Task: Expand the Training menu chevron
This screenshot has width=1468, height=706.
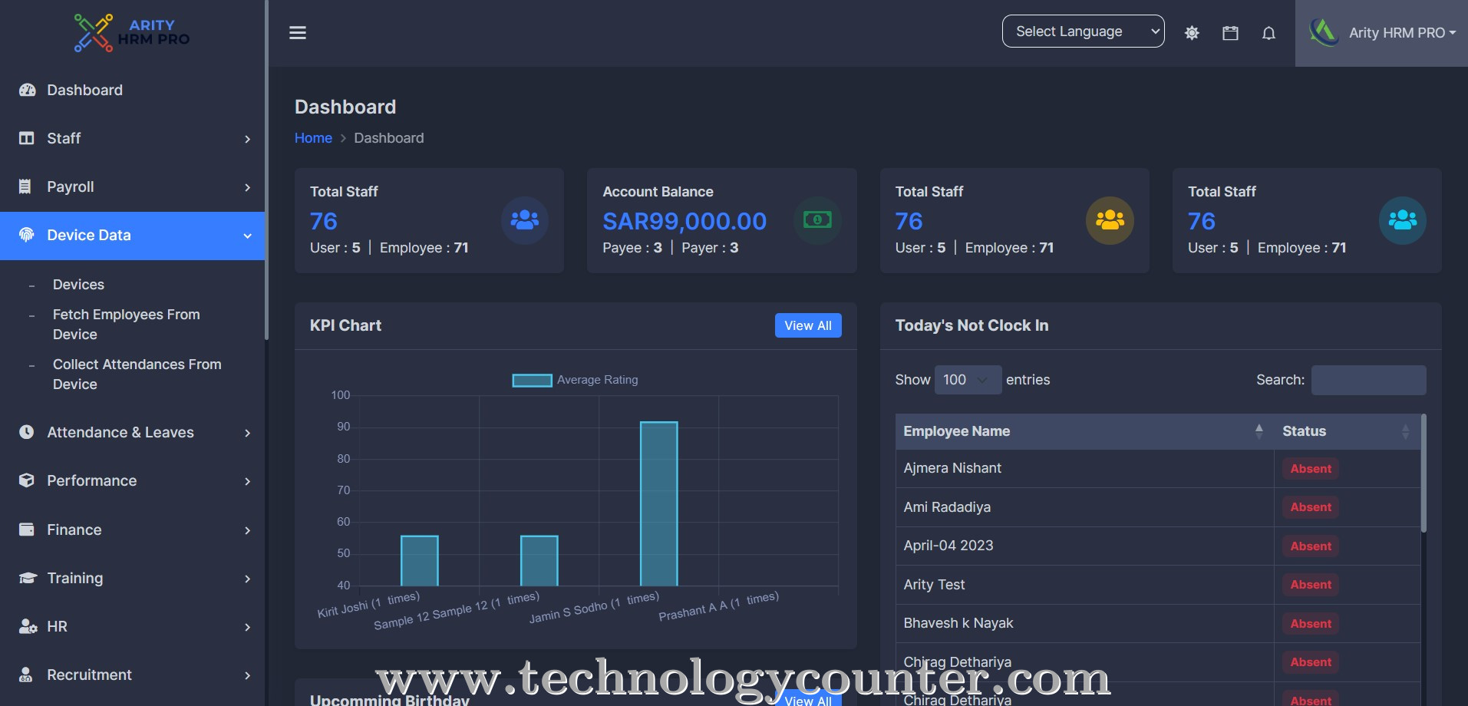Action: [x=247, y=579]
